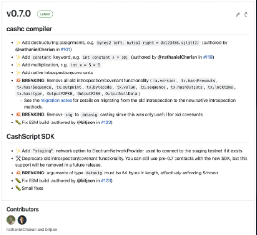Screen dimensions: 257x235
Task: Open #123 link under cashc compiler
Action: [106, 122]
